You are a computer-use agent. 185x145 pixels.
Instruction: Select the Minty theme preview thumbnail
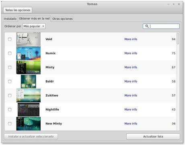[29, 67]
